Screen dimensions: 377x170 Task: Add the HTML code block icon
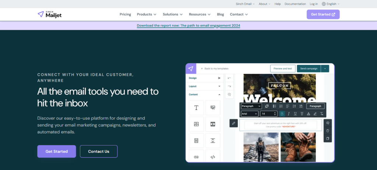click(x=212, y=157)
